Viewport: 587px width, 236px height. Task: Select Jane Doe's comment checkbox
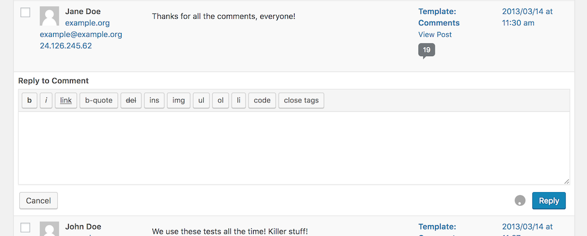click(x=25, y=13)
